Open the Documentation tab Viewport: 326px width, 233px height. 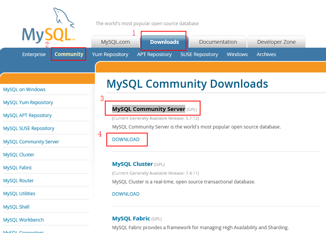[218, 42]
